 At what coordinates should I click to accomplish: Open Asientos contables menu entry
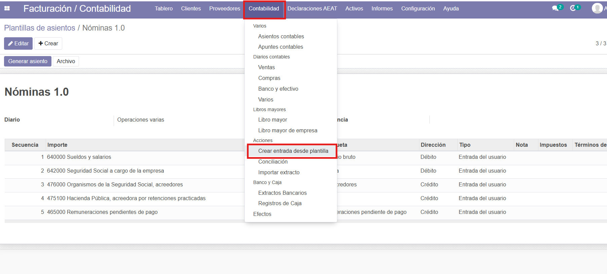pos(281,36)
